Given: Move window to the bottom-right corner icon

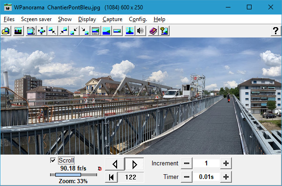Looking at the screenshot, I should (85, 31).
